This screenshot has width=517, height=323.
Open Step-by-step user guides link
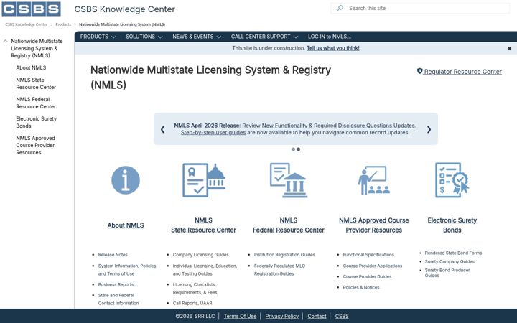pyautogui.click(x=213, y=133)
